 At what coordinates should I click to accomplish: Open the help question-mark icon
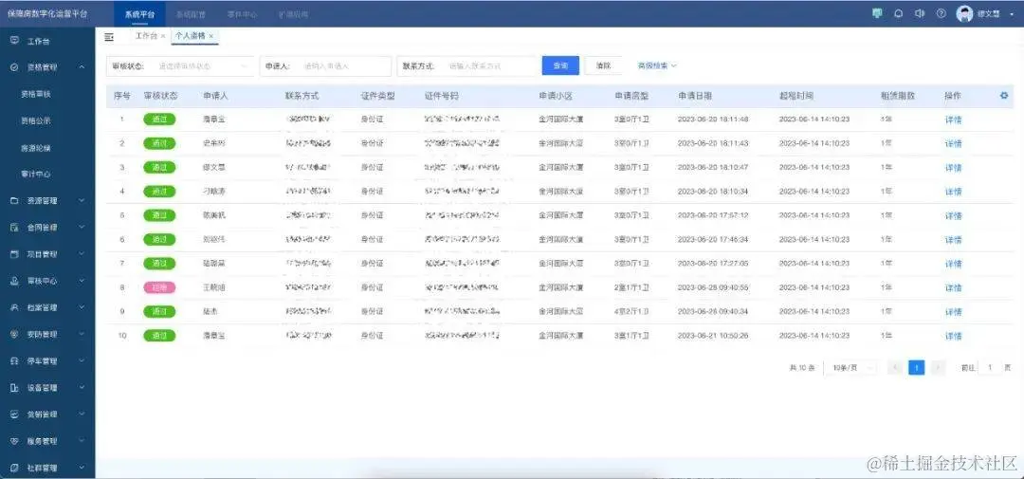942,13
